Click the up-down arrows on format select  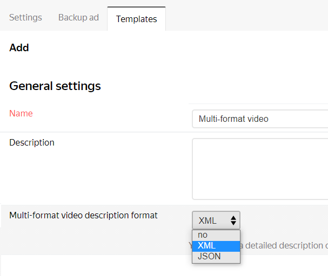point(233,220)
